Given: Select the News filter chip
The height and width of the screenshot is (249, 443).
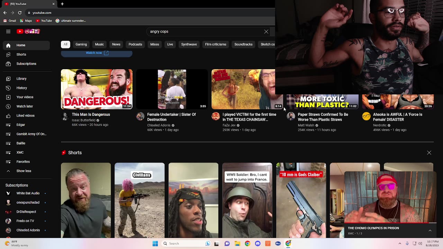Looking at the screenshot, I should (116, 44).
